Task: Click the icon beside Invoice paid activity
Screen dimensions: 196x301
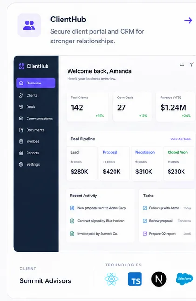Action: (72, 234)
